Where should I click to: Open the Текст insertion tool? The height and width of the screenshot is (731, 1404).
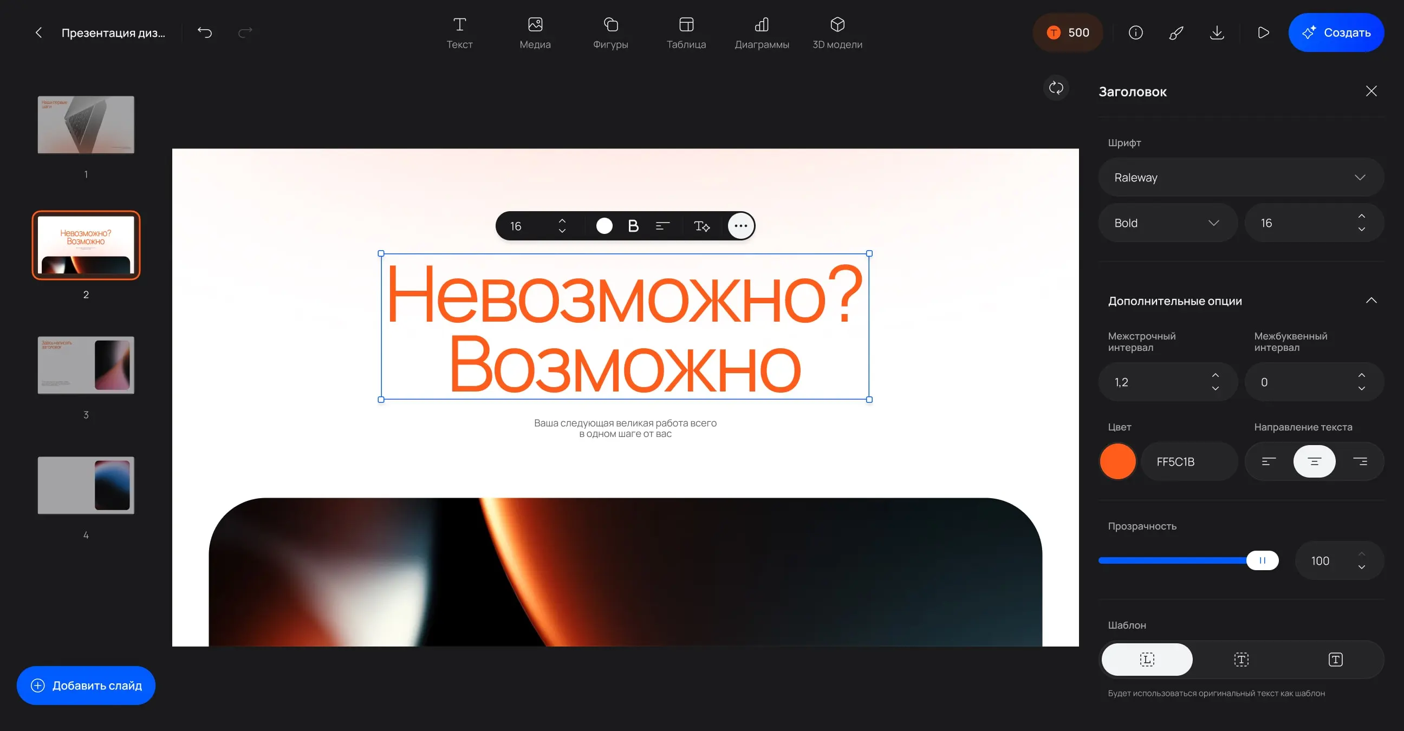[459, 31]
